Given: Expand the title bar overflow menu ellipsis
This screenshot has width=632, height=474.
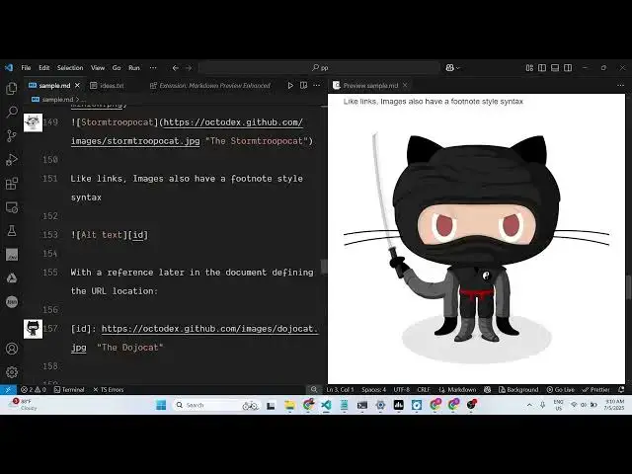Looking at the screenshot, I should click(x=153, y=68).
